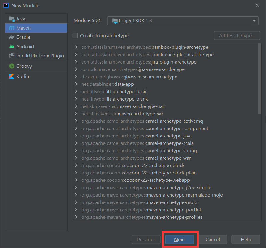Image resolution: width=266 pixels, height=248 pixels.
Task: Expand maven-archetype-har node
Action: (76, 106)
